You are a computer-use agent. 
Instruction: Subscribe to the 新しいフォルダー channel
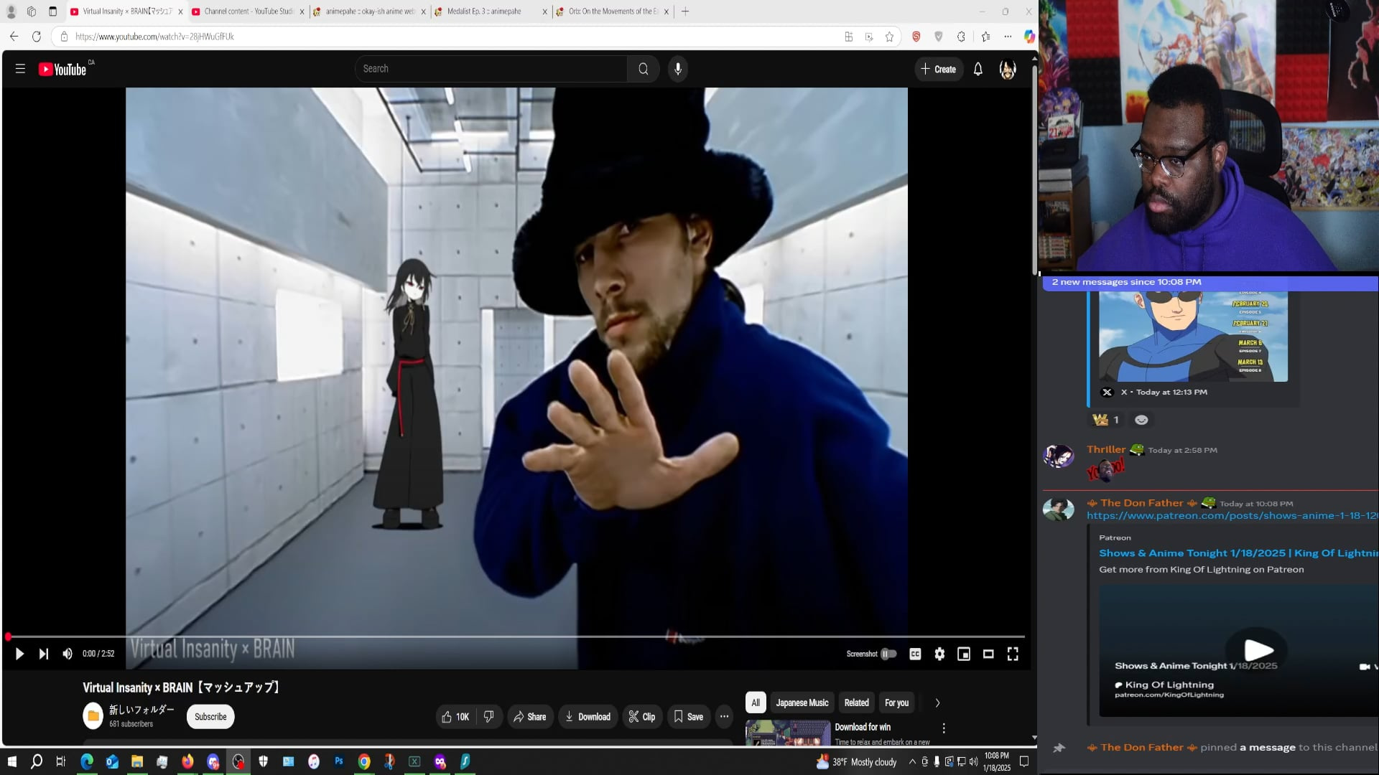210,717
